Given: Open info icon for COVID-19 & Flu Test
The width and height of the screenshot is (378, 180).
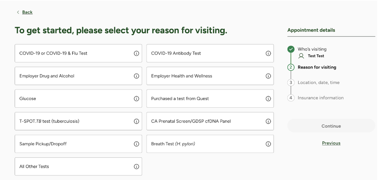Looking at the screenshot, I should pos(136,53).
